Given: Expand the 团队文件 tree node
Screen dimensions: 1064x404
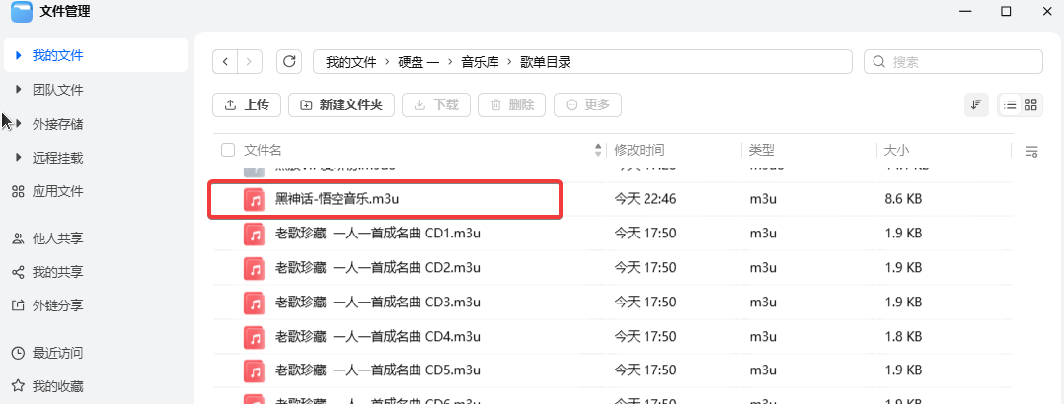Looking at the screenshot, I should [19, 90].
